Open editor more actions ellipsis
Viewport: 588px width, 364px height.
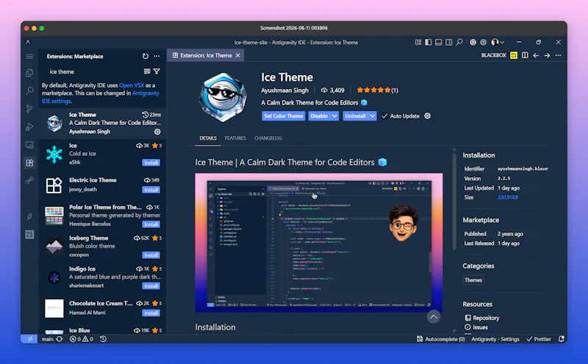[x=559, y=55]
